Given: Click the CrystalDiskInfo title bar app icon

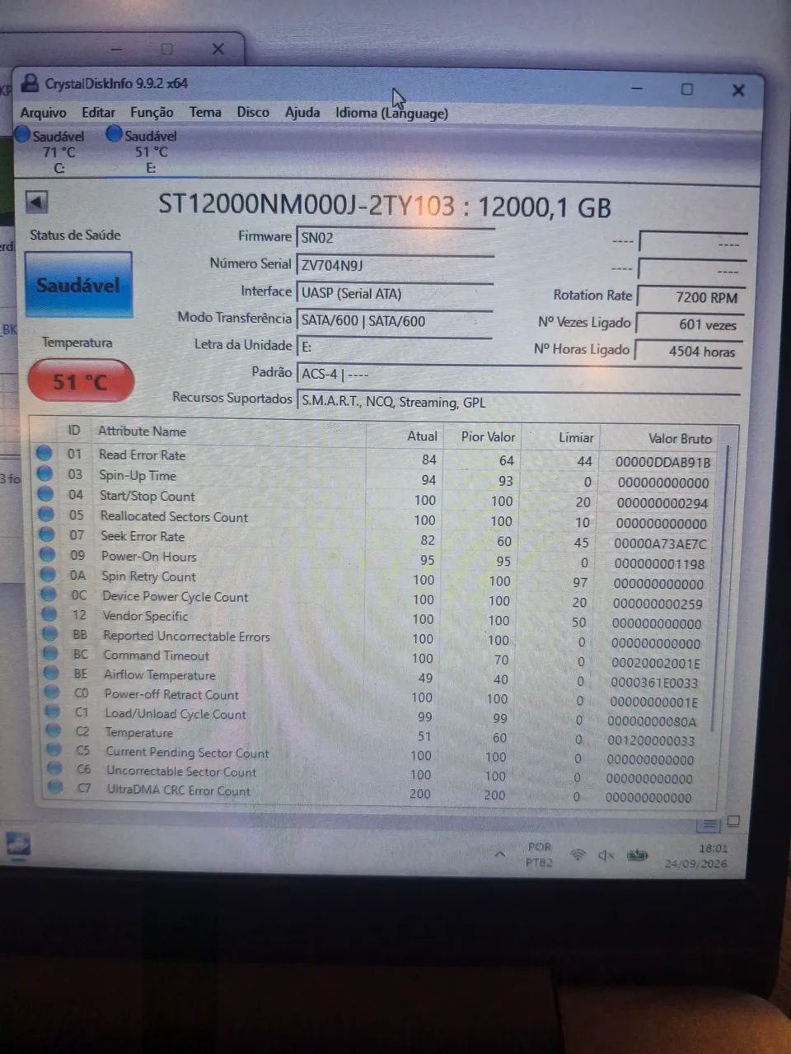Looking at the screenshot, I should point(30,83).
